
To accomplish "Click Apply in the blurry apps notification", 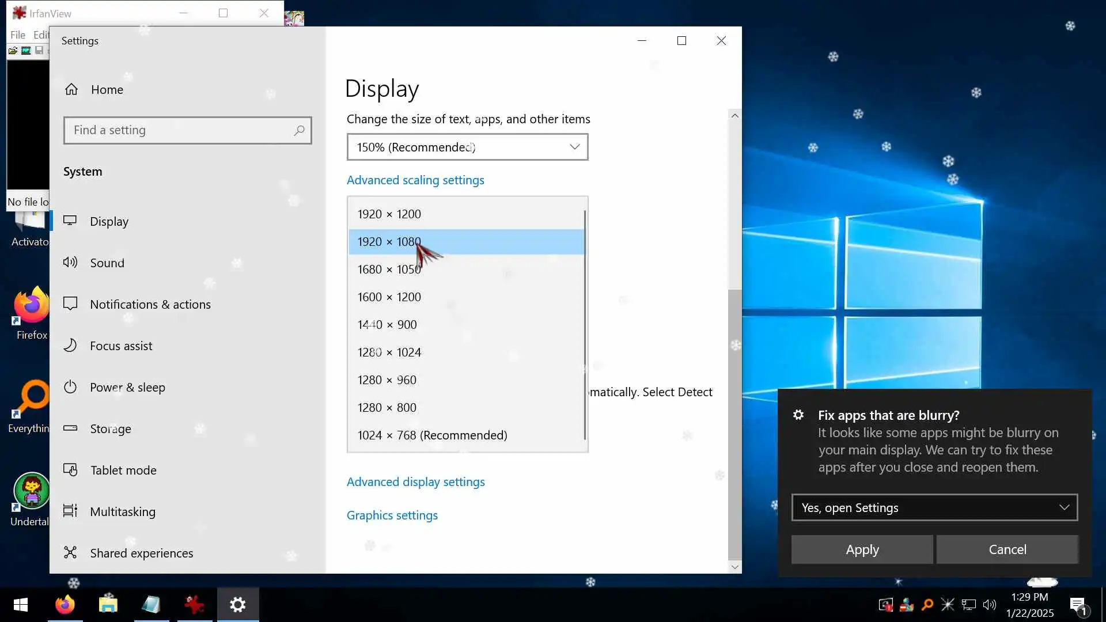I will [862, 549].
